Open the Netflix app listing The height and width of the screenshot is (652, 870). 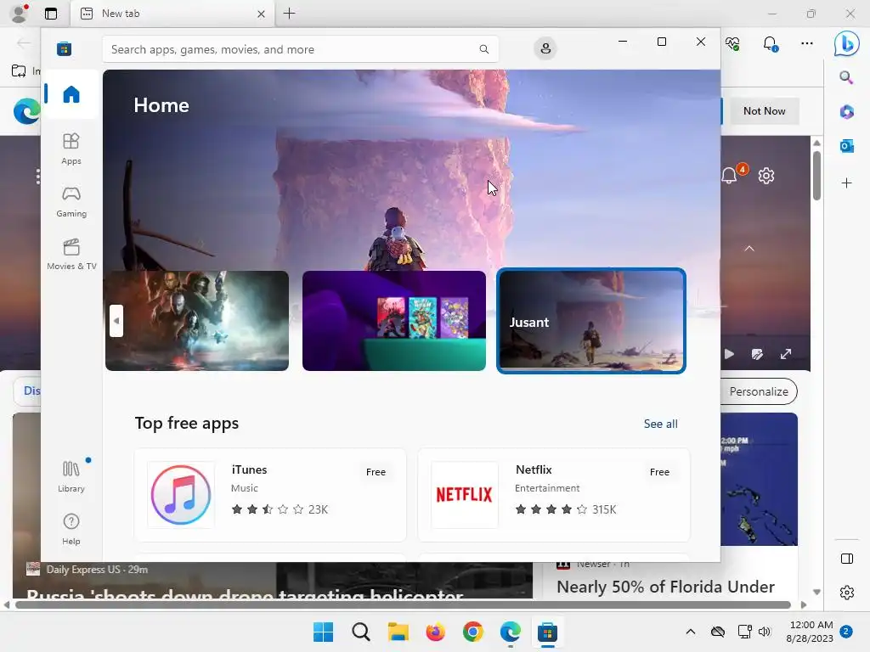[x=554, y=495]
